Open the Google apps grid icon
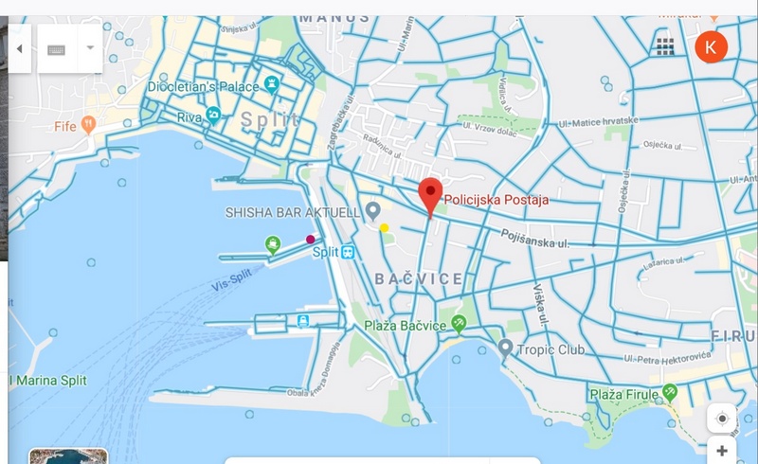This screenshot has width=758, height=464. coord(665,47)
